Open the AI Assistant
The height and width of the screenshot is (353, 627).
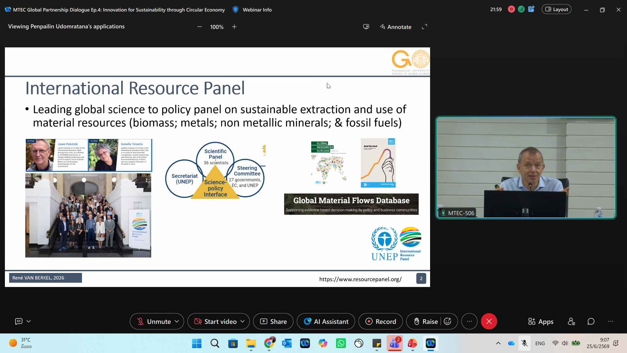[x=326, y=322]
